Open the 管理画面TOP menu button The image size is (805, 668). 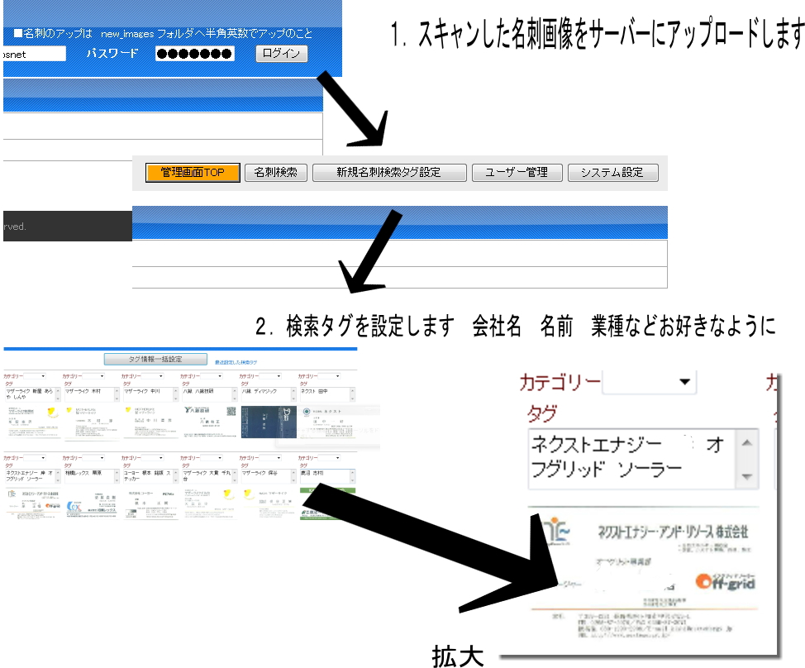[193, 173]
